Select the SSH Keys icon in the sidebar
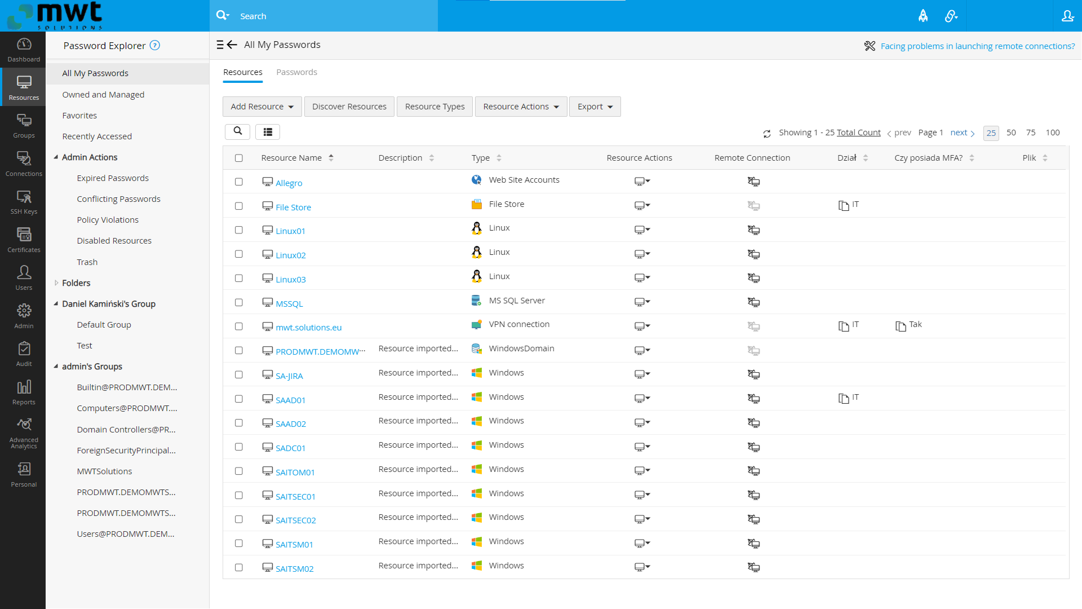Viewport: 1082px width, 609px height. pyautogui.click(x=23, y=200)
